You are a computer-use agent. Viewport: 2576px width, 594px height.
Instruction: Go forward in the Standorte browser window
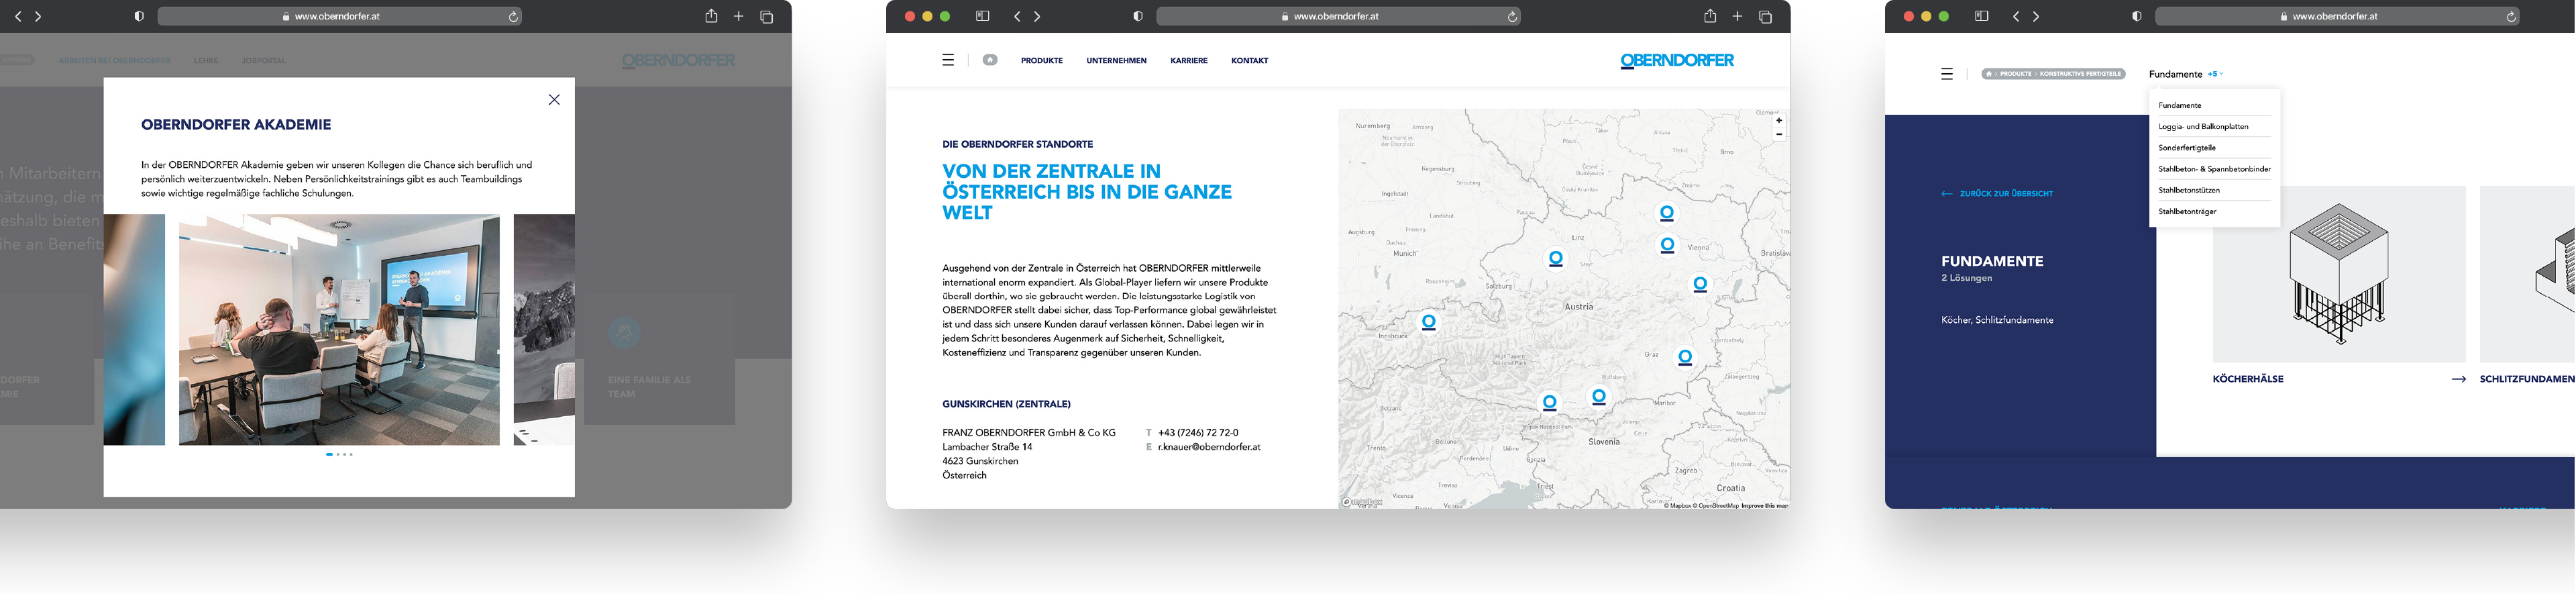pos(1037,17)
